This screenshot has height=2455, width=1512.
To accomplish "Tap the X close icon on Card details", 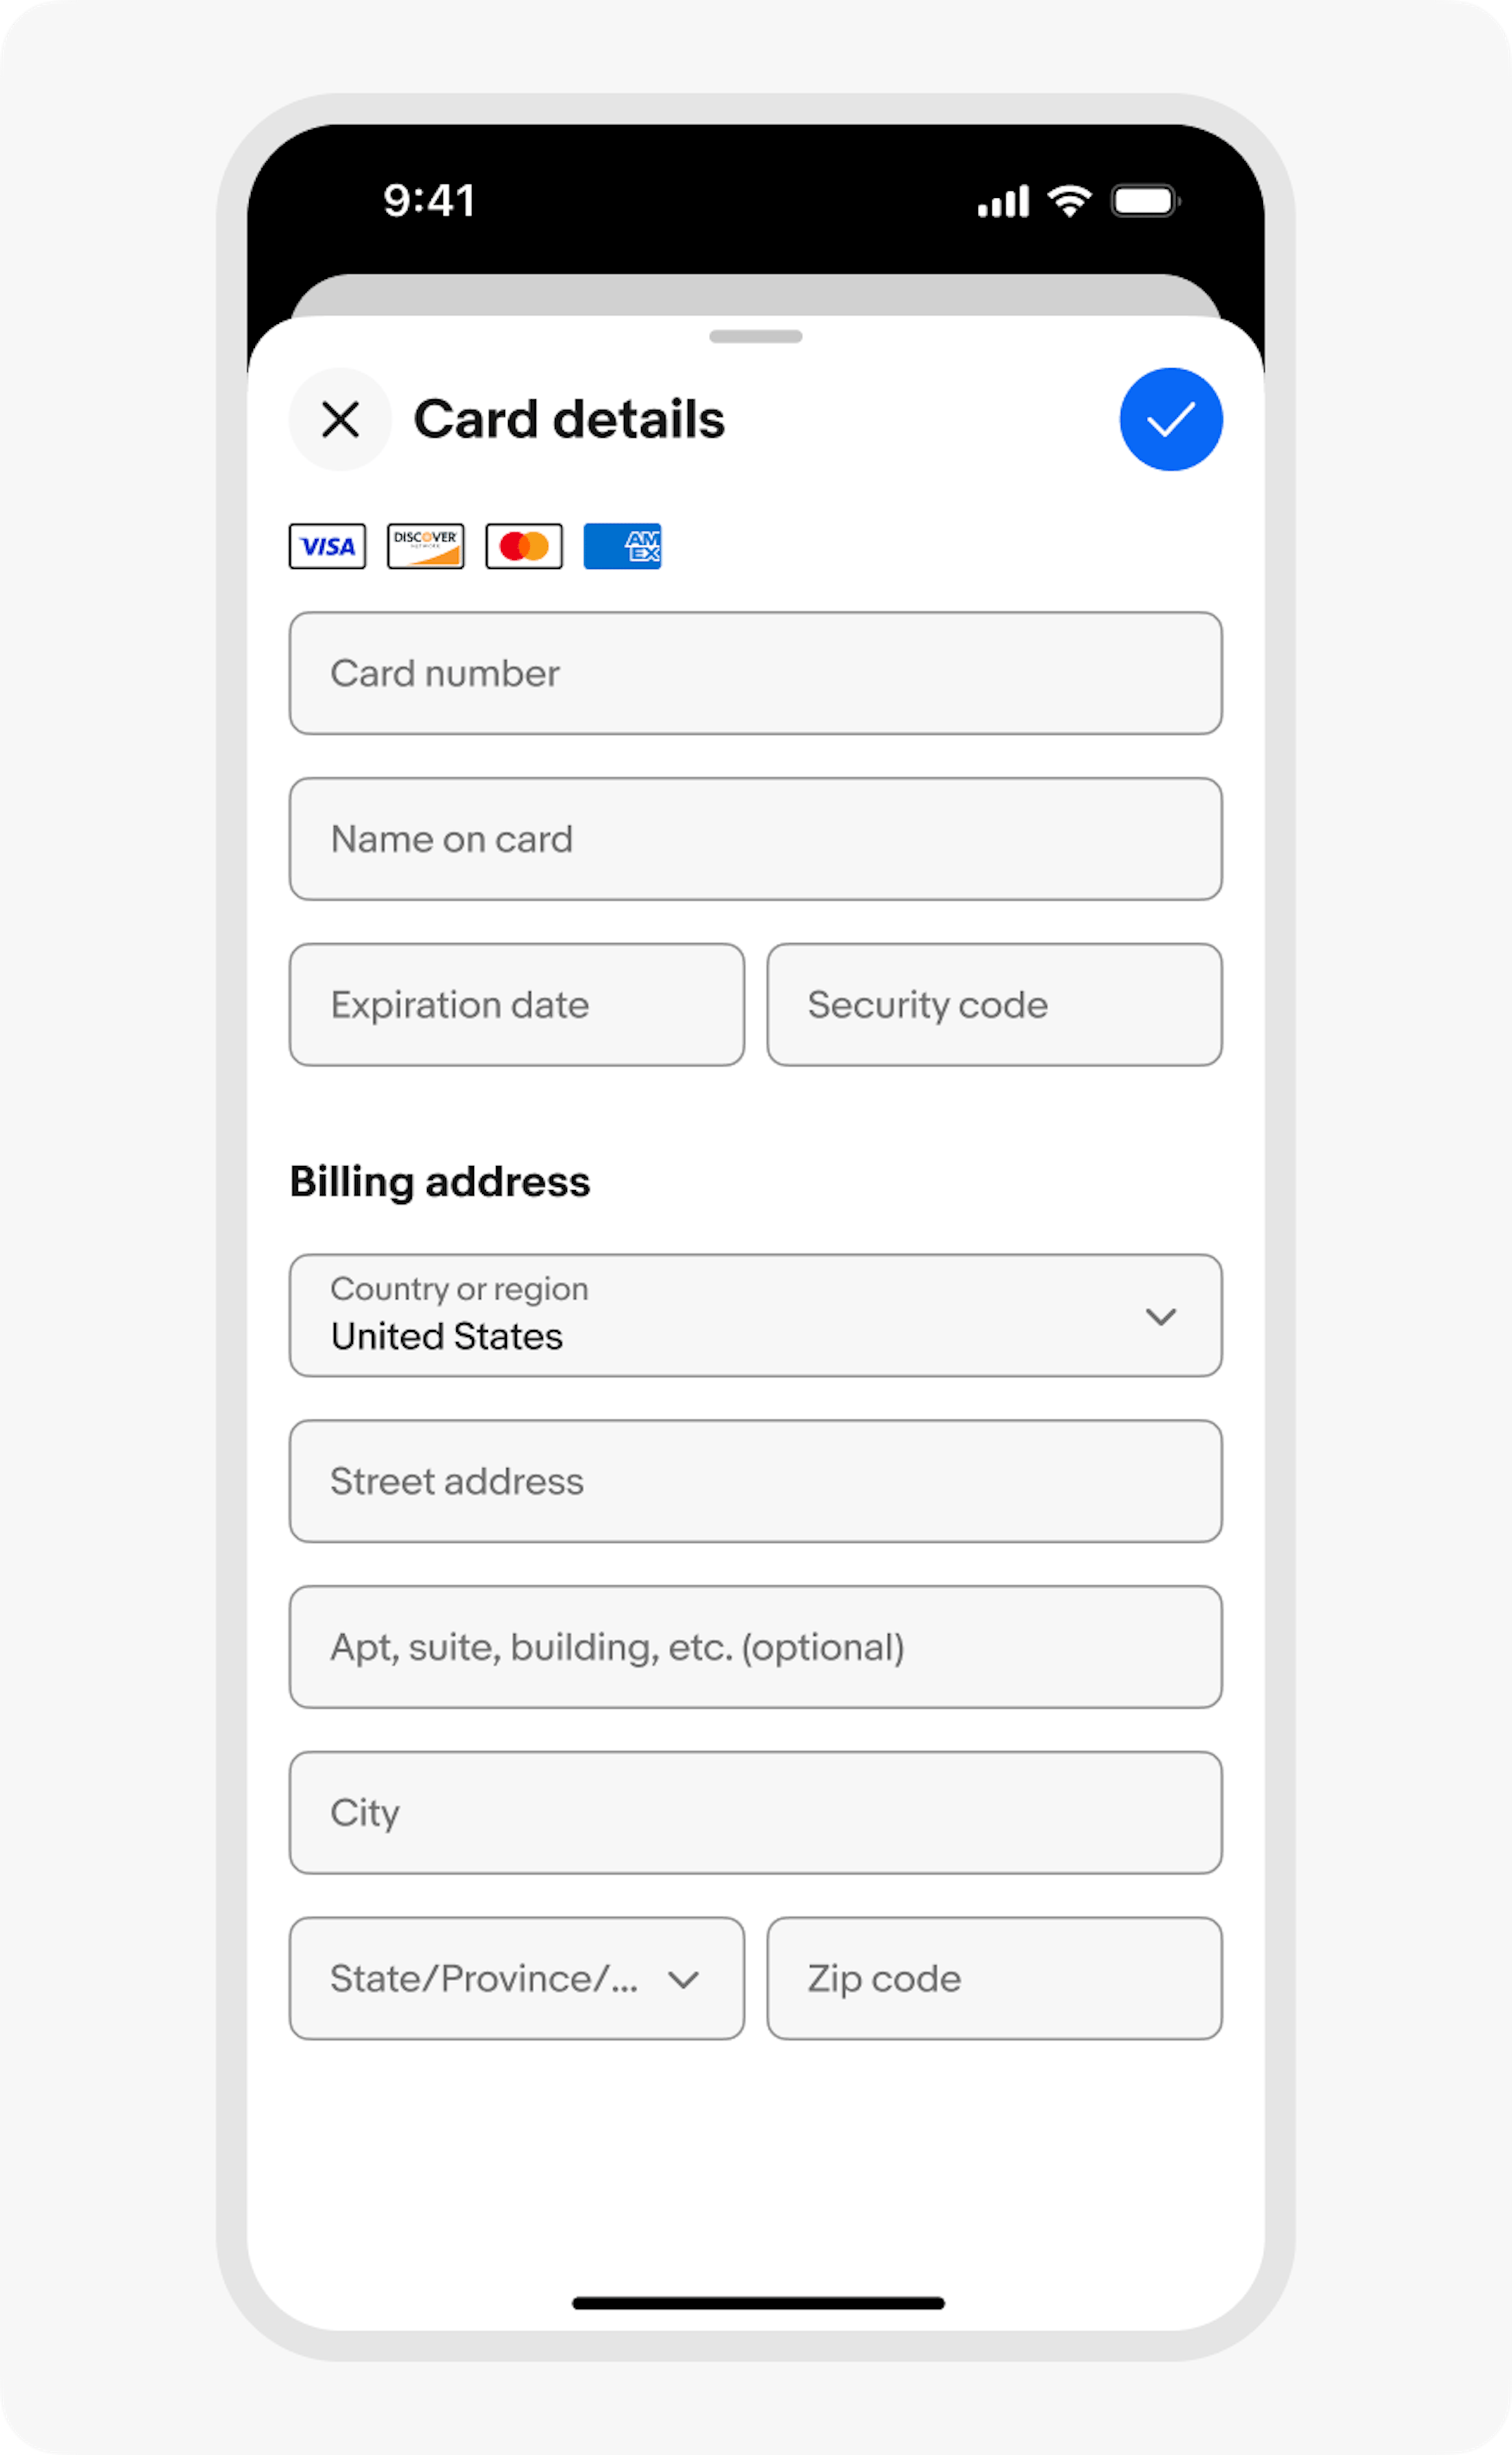I will 340,419.
